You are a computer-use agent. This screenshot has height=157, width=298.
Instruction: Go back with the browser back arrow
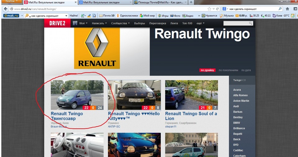6,9
